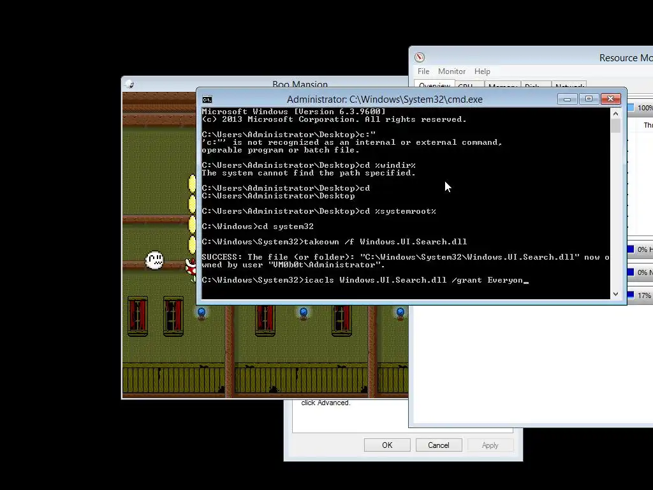Click the white Boo ghost in game

tap(154, 260)
